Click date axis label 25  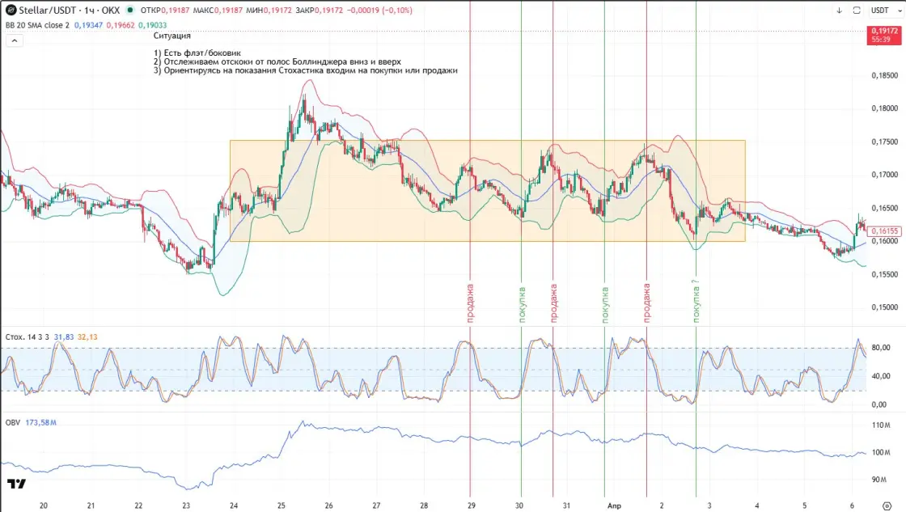(281, 506)
